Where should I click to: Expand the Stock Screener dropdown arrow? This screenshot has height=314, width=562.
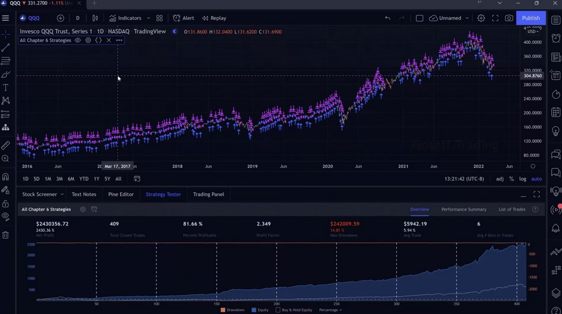coord(62,195)
